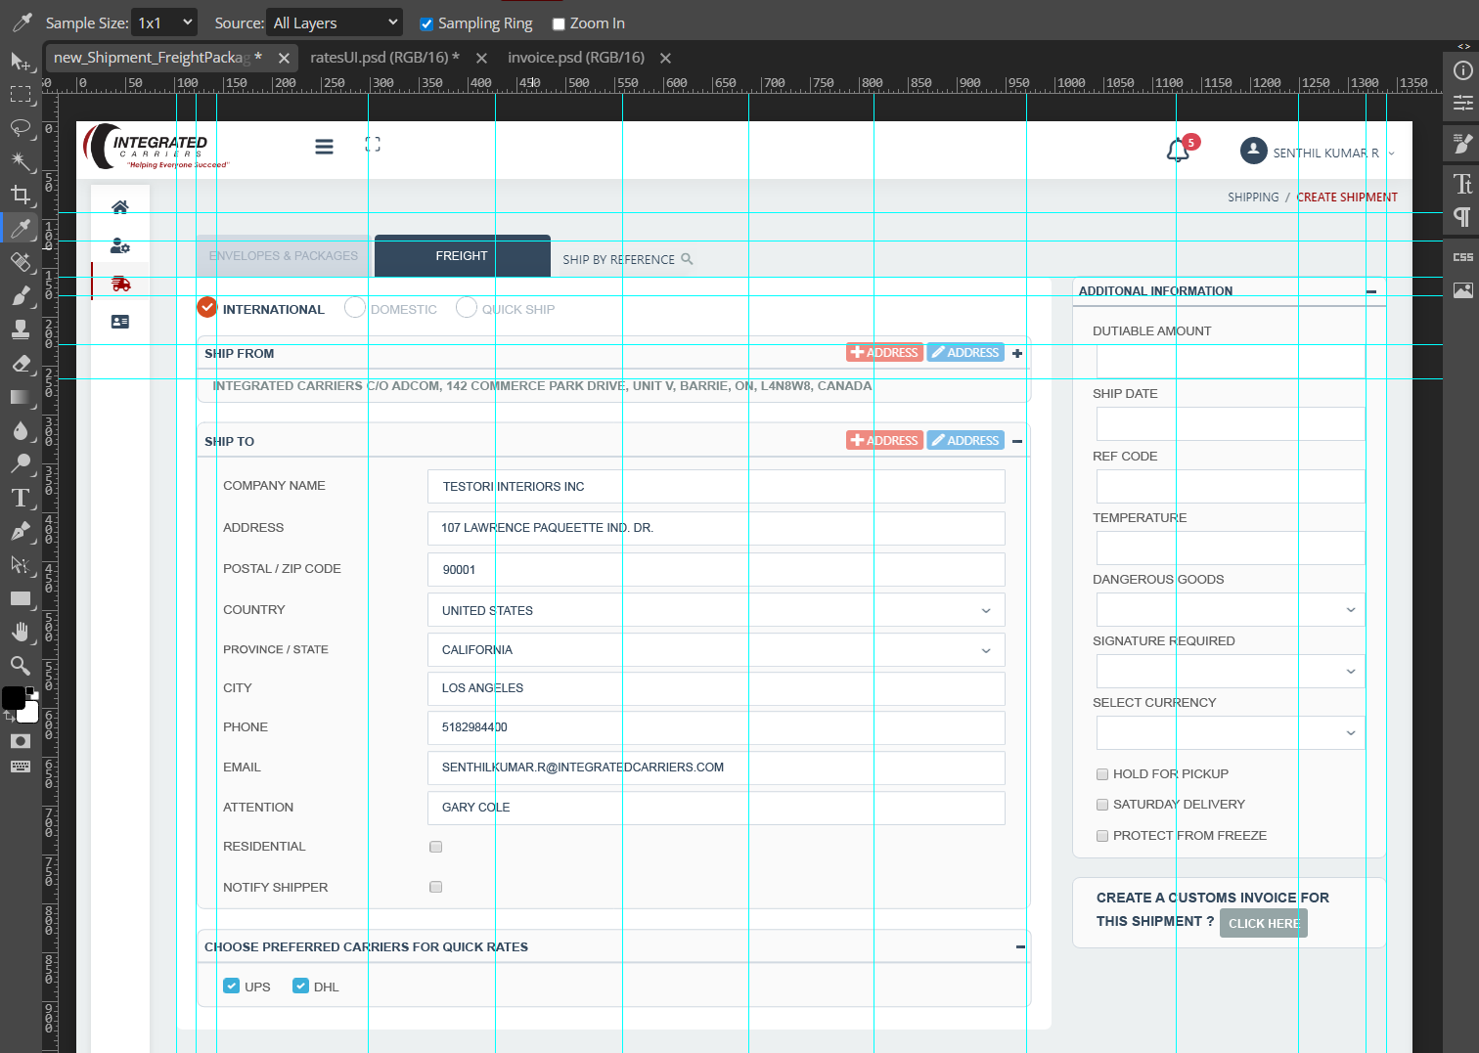The width and height of the screenshot is (1479, 1053).
Task: Click the CLICK HERE customs invoice button
Action: (1264, 923)
